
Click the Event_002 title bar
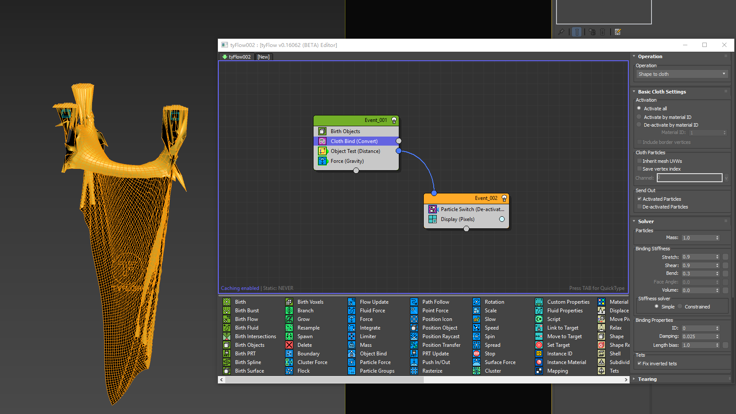pyautogui.click(x=466, y=198)
